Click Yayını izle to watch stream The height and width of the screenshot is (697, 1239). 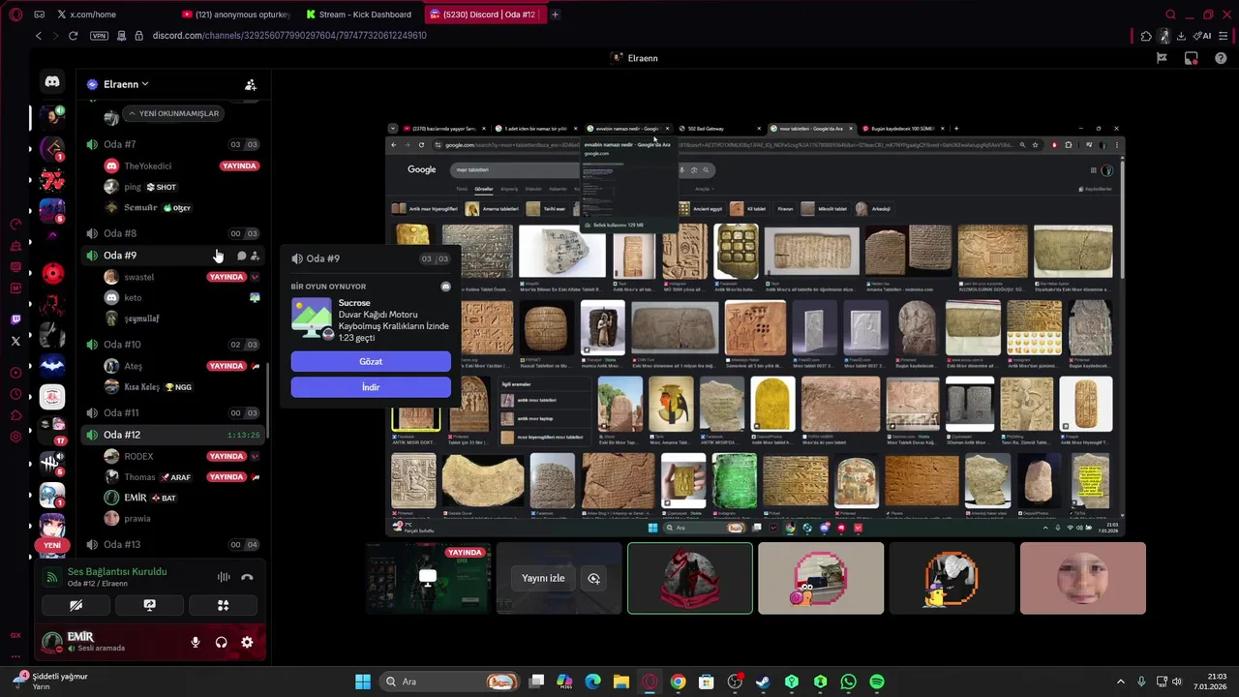pos(543,578)
